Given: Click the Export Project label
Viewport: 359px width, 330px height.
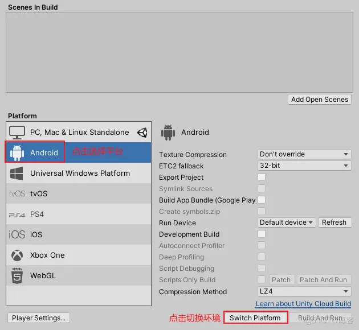Looking at the screenshot, I should click(181, 178).
